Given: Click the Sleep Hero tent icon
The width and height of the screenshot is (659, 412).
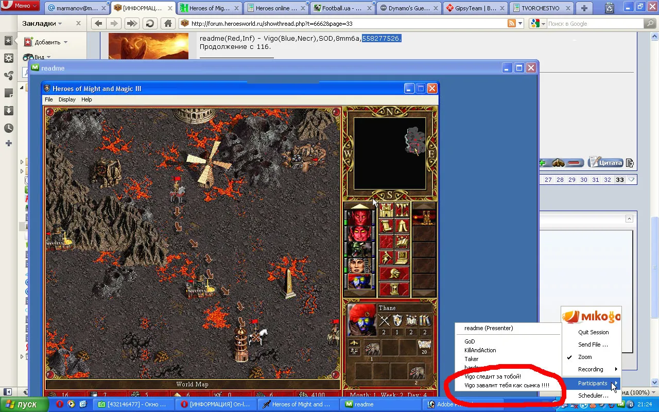Looking at the screenshot, I should (402, 226).
